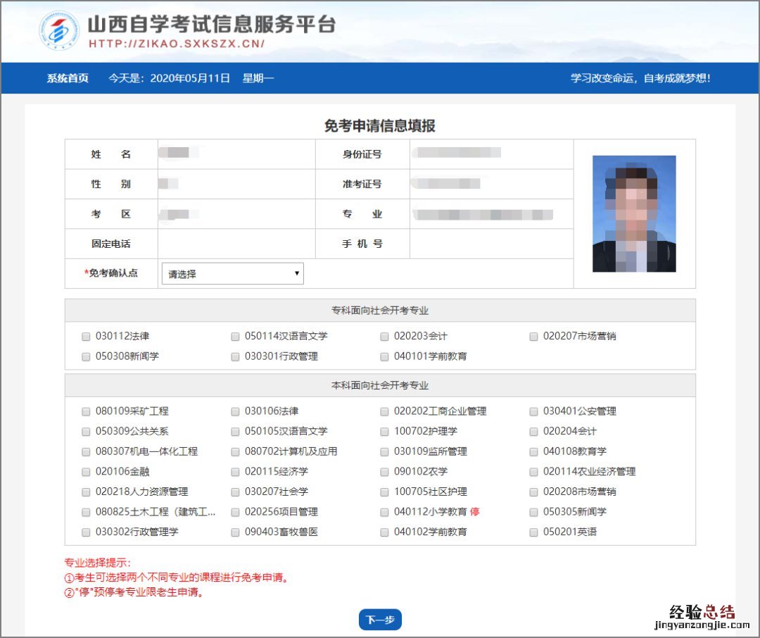Enable the 030401公安管理 checkbox

coord(534,411)
